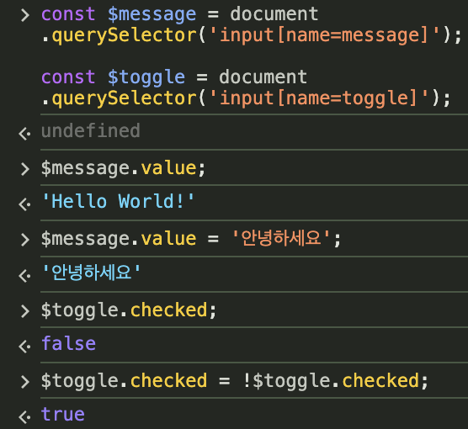This screenshot has width=468, height=429.
Task: Click '.querySelector' on the toggle line
Action: point(119,98)
